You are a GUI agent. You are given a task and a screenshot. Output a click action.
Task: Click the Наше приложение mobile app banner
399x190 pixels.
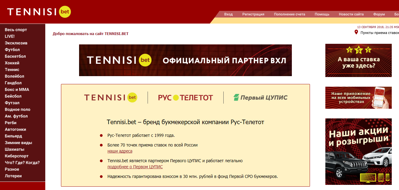coord(359,98)
